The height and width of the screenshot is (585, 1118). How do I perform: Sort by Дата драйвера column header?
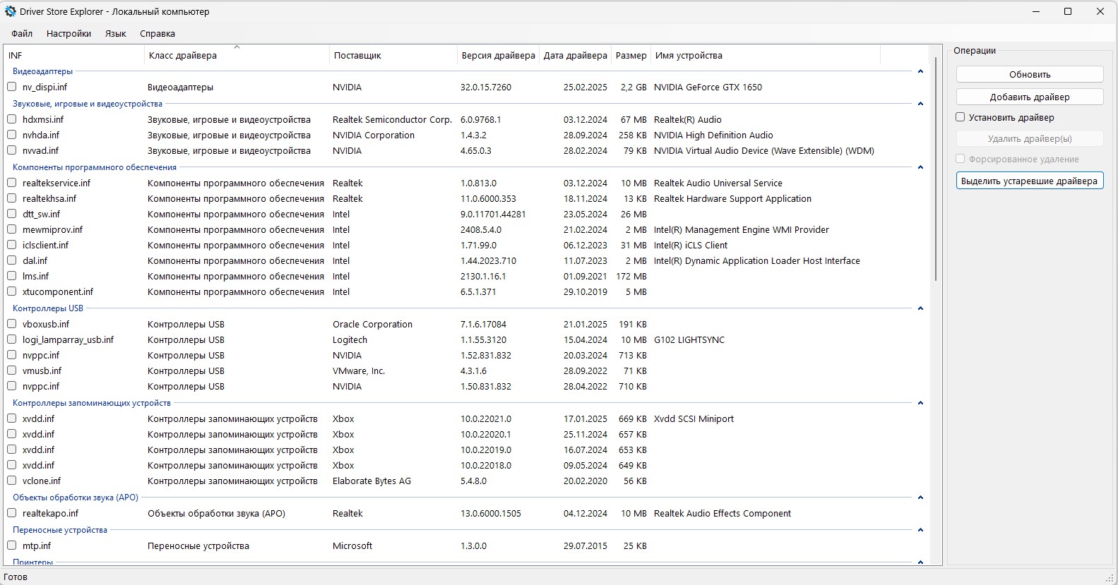[576, 55]
